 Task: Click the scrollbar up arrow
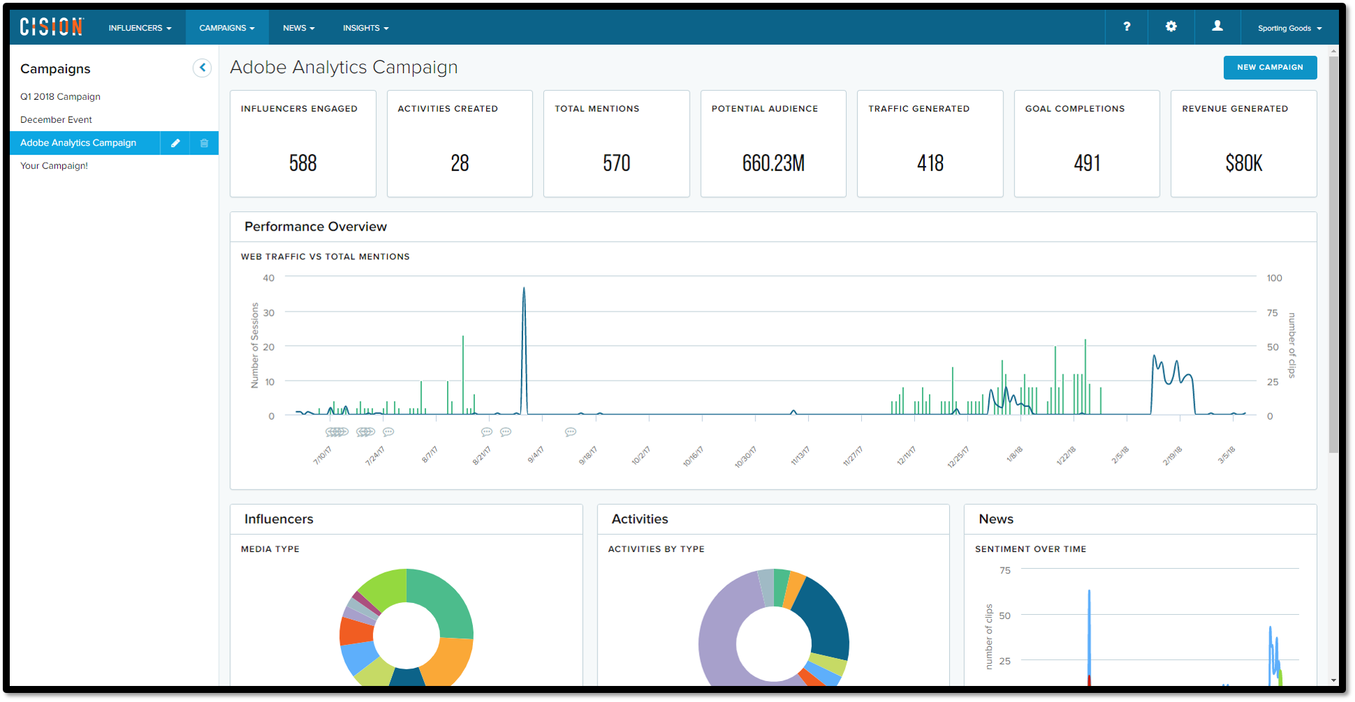[x=1333, y=50]
